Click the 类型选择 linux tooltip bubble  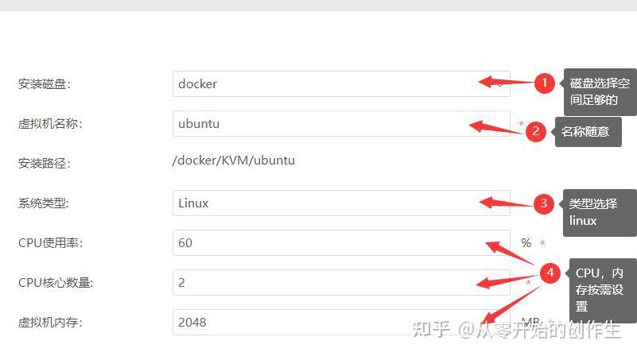pyautogui.click(x=600, y=212)
